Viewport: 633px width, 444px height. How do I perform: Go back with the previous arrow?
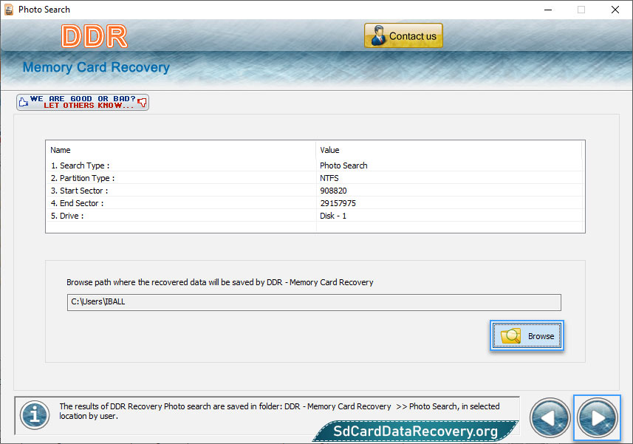550,417
